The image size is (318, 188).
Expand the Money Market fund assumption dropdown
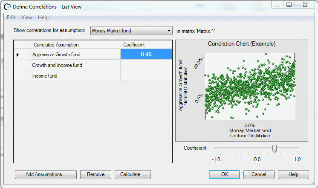click(131, 31)
